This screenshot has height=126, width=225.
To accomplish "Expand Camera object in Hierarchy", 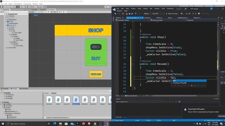I will pyautogui.click(x=6, y=16).
